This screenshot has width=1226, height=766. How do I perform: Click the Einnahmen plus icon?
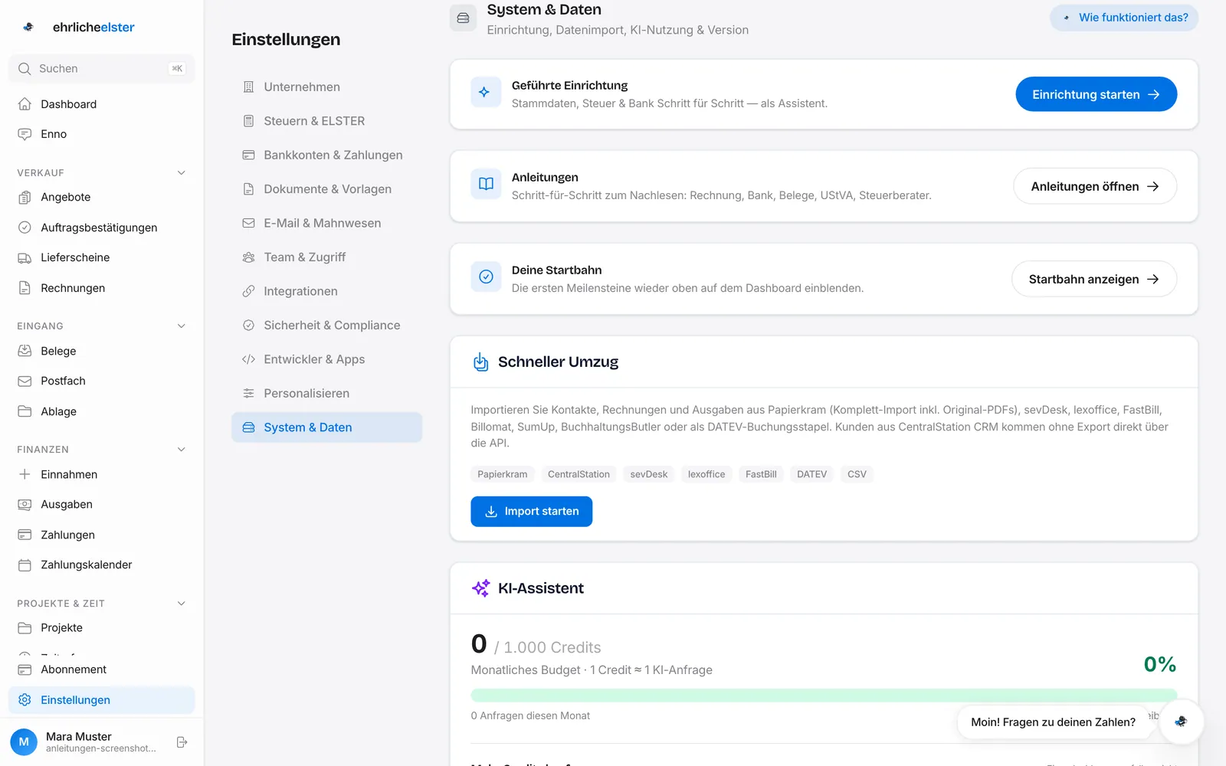[x=25, y=474]
